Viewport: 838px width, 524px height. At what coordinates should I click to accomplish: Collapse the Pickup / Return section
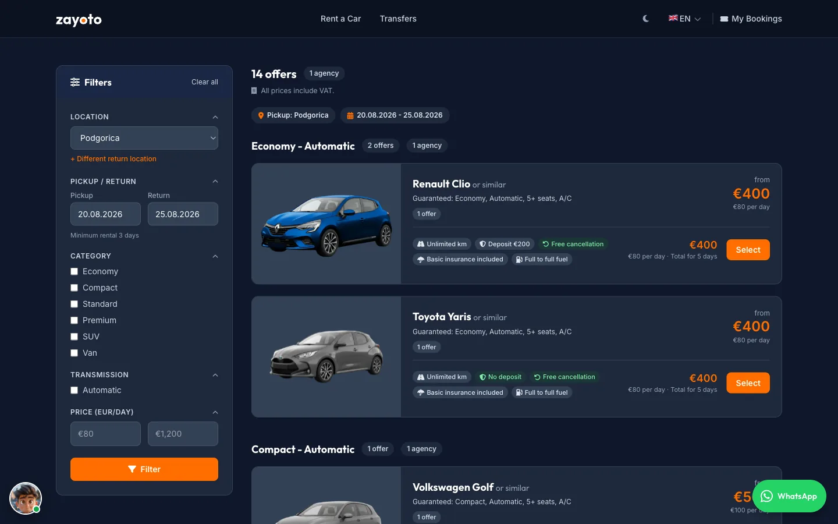click(215, 182)
